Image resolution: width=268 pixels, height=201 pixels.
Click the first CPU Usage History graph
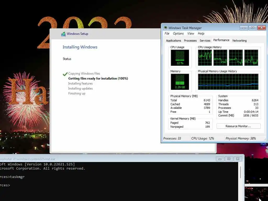205,58
